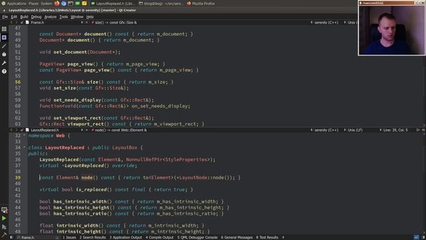The width and height of the screenshot is (426, 240).
Task: Open the Tools menu
Action: click(64, 17)
